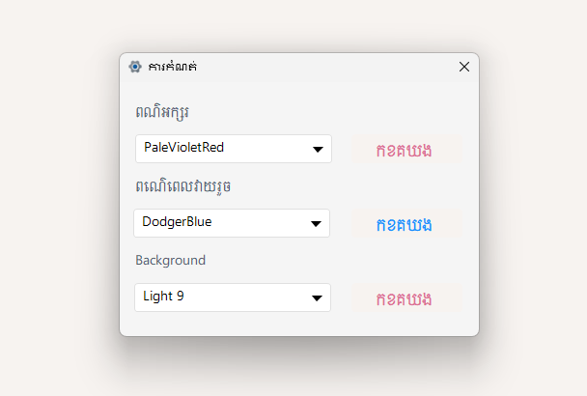Select the PaleVioletRed text in combo box
The width and height of the screenshot is (587, 396).
183,148
